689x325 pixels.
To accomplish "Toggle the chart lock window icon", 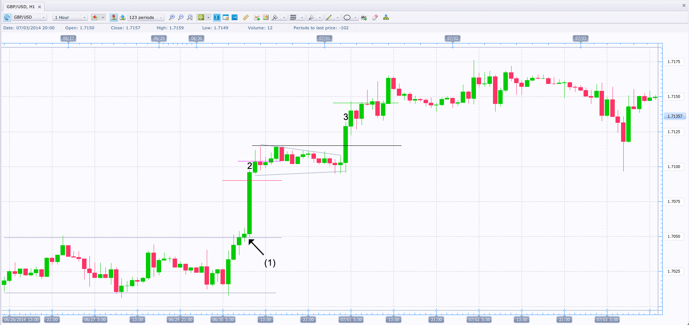I will click(x=226, y=17).
